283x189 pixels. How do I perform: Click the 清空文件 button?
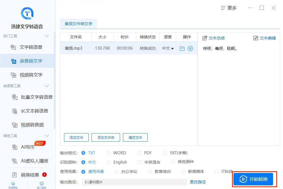[135, 137]
